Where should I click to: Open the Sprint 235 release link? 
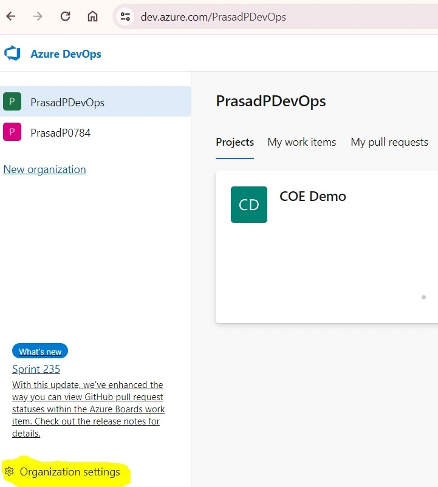(36, 369)
